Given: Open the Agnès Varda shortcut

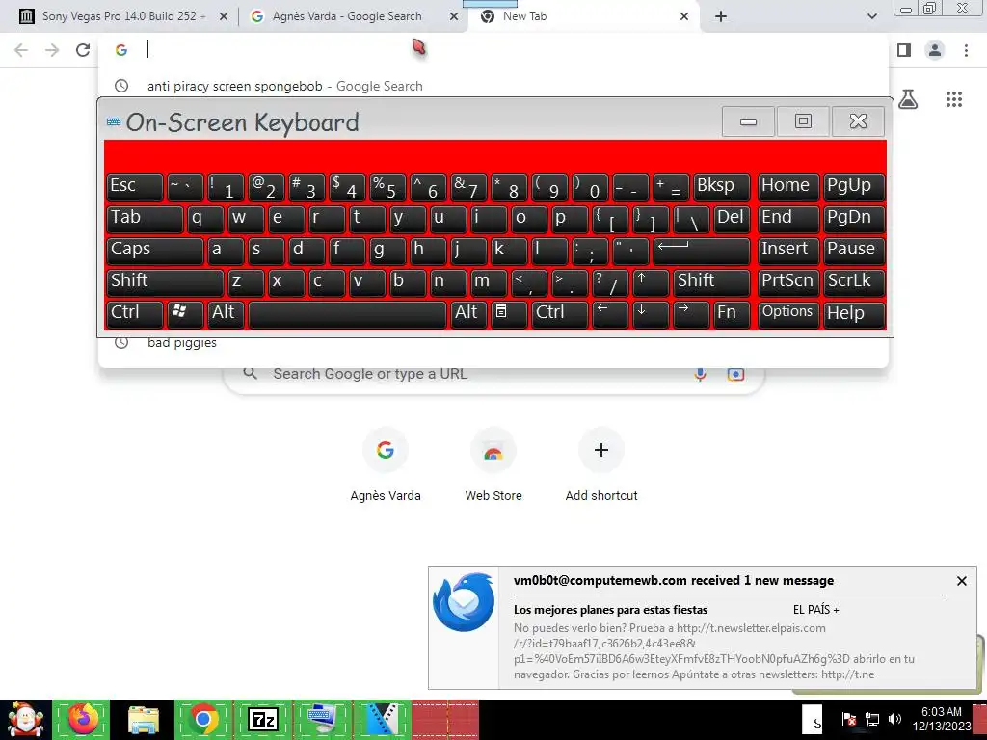Looking at the screenshot, I should (386, 464).
